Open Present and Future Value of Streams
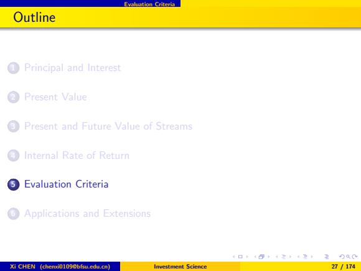The width and height of the screenshot is (361, 271). coord(108,126)
